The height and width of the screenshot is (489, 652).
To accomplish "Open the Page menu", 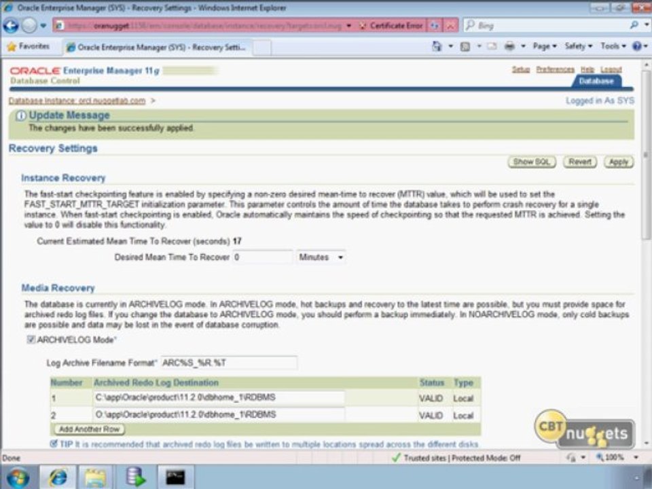I will click(544, 46).
